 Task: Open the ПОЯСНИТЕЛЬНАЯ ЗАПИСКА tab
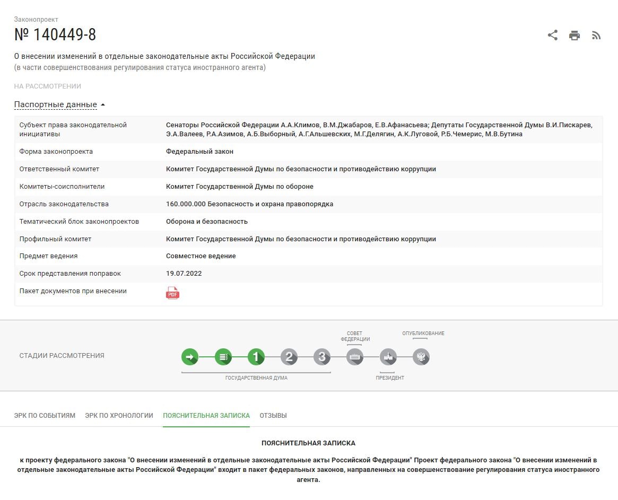pos(206,416)
